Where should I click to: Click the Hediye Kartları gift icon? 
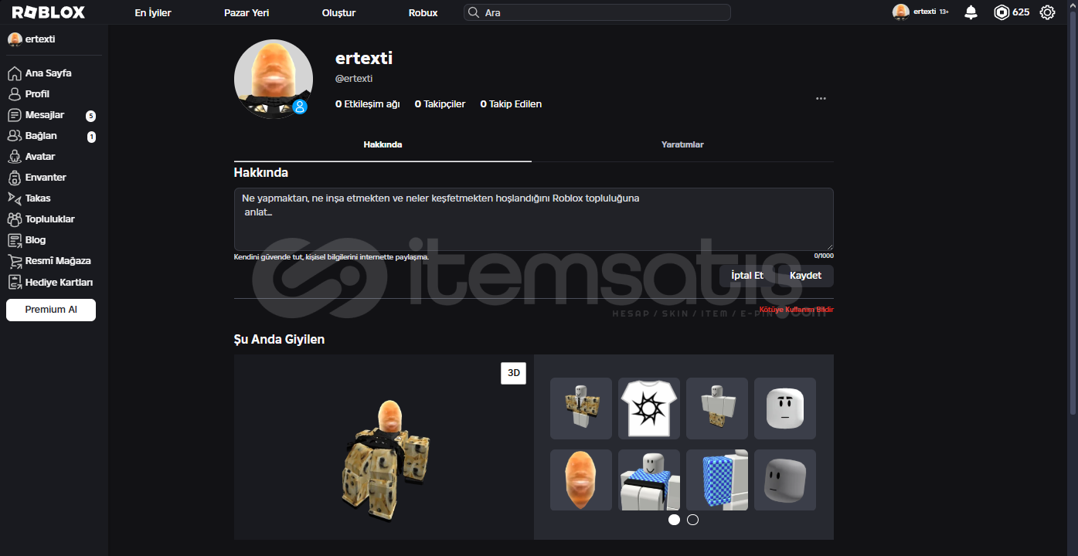[x=14, y=283]
